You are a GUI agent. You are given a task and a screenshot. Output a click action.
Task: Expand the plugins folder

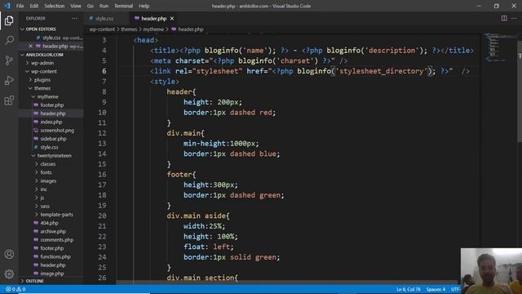tap(42, 80)
